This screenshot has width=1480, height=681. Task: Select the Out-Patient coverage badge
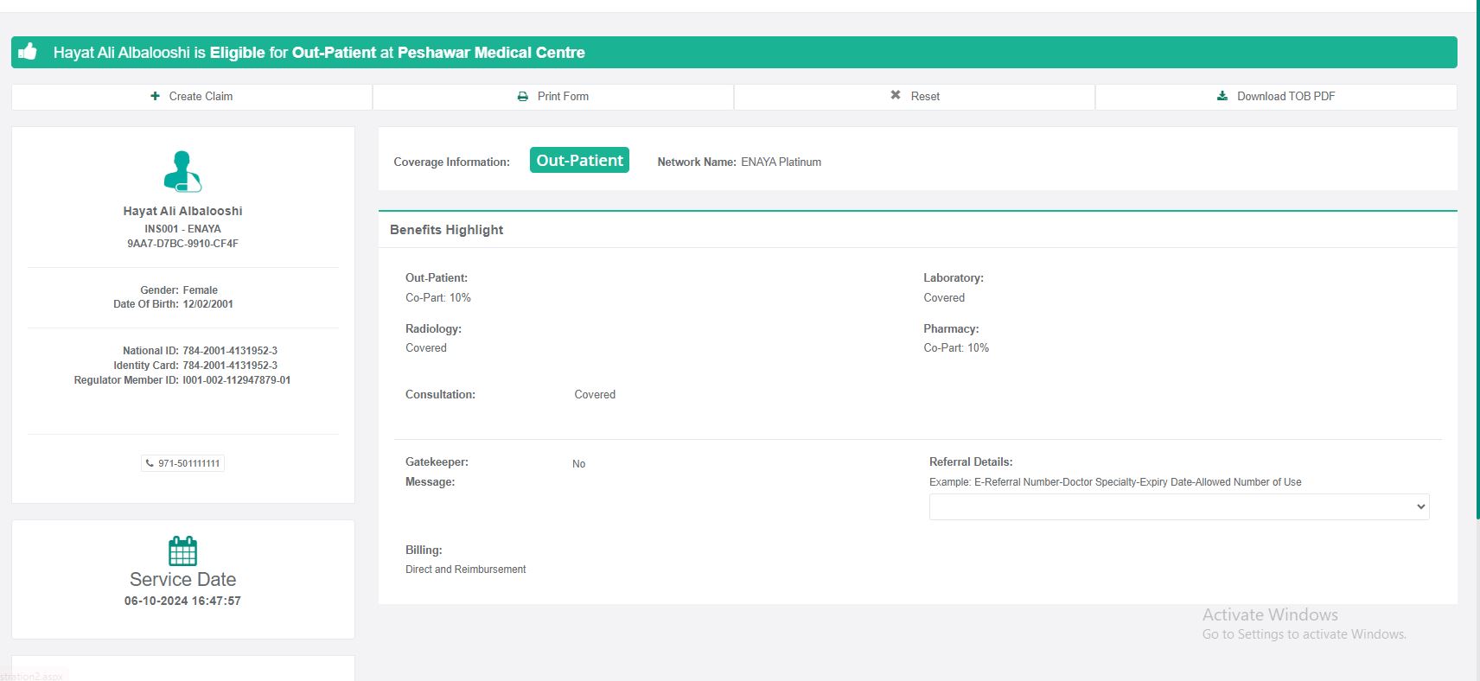click(579, 161)
